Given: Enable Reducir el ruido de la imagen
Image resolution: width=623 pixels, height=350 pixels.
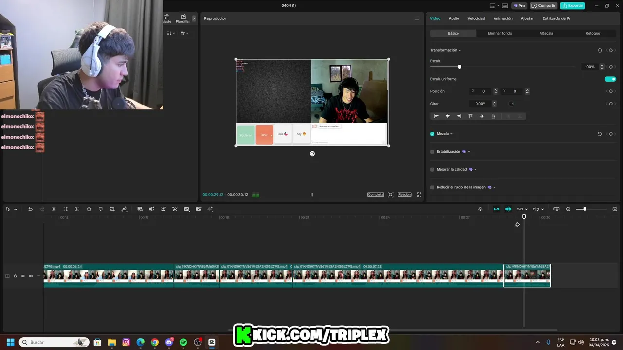Looking at the screenshot, I should [x=432, y=187].
